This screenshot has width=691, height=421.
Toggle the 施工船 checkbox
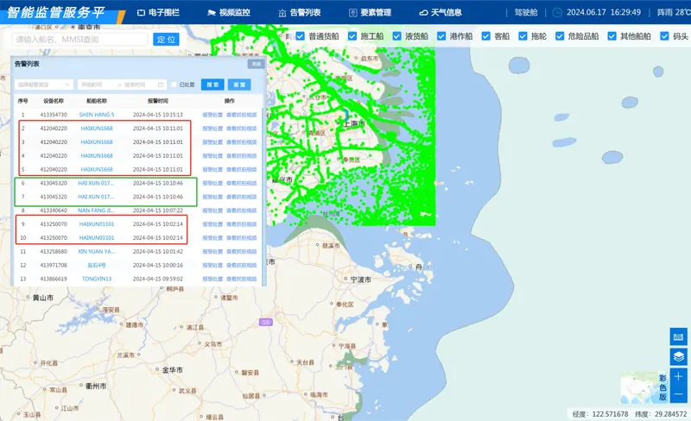pyautogui.click(x=352, y=36)
